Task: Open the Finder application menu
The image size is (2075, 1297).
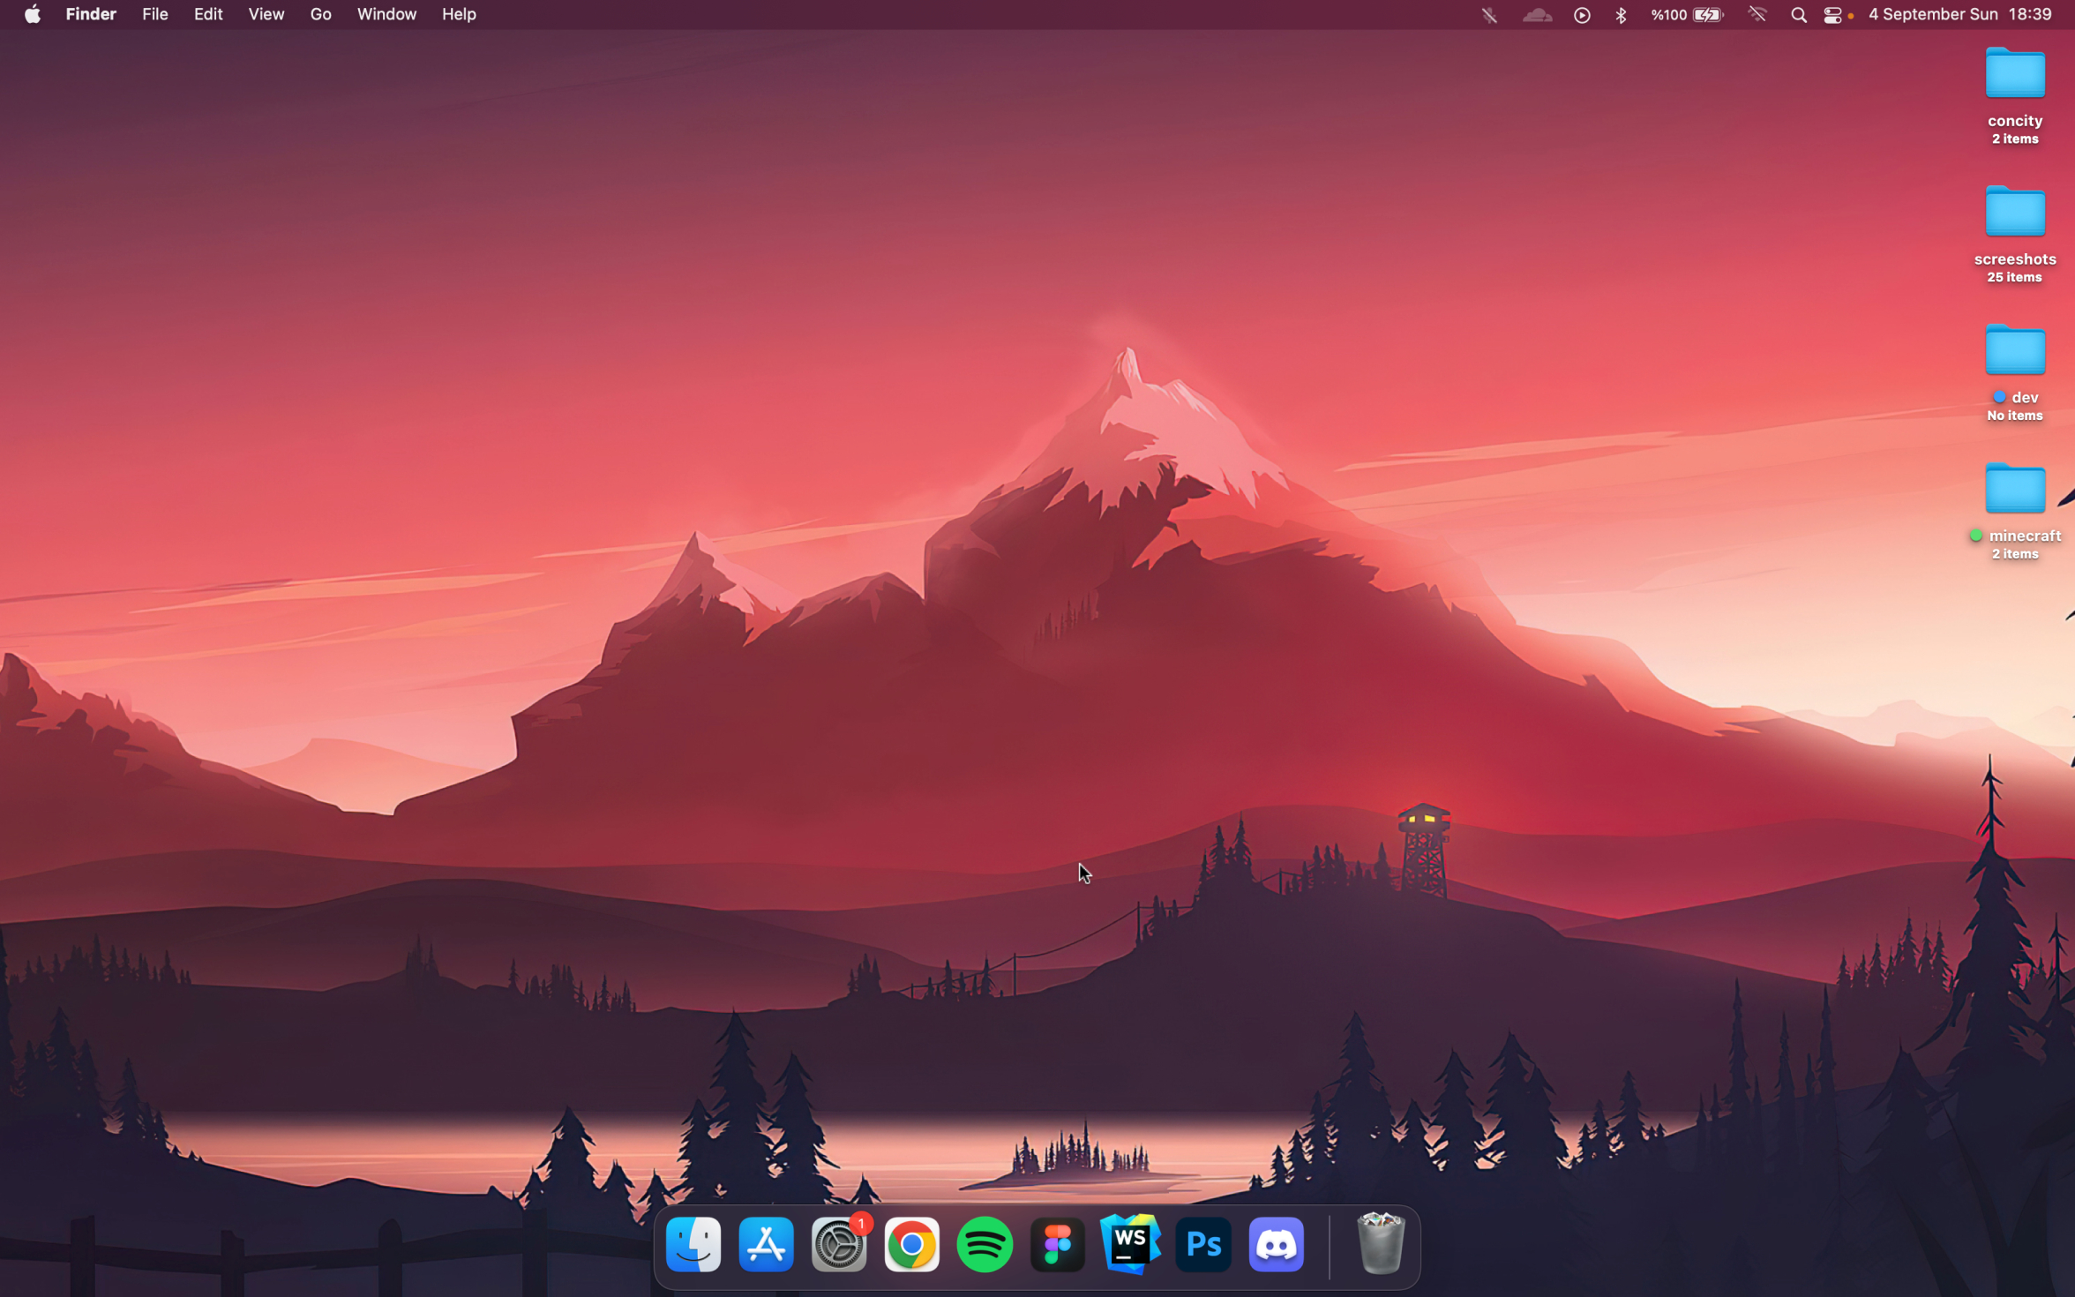Action: [x=91, y=14]
